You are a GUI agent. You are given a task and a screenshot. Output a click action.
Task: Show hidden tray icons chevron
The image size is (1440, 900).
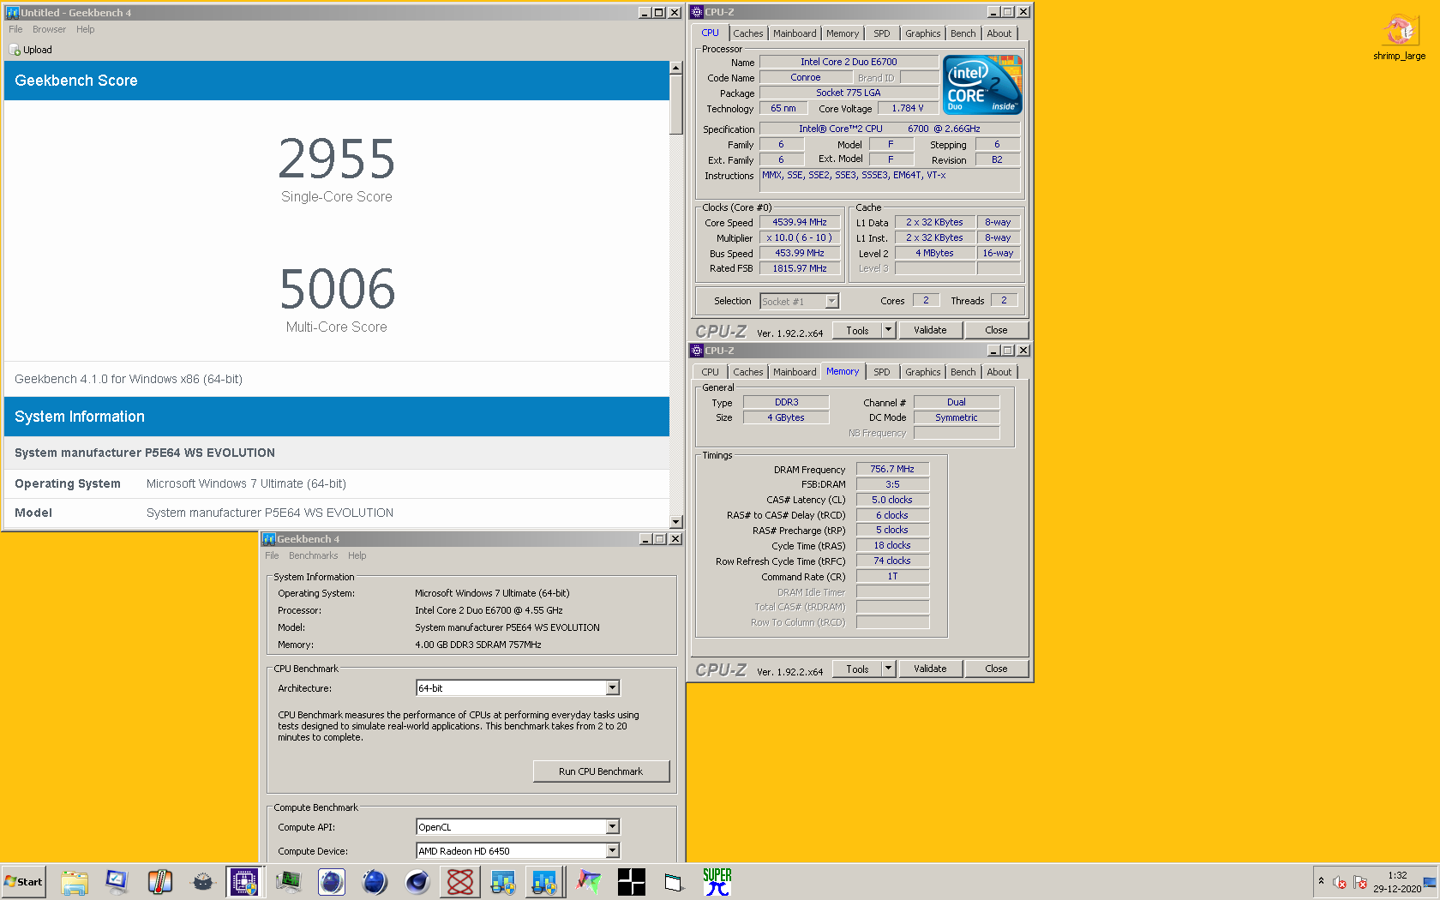click(x=1321, y=881)
